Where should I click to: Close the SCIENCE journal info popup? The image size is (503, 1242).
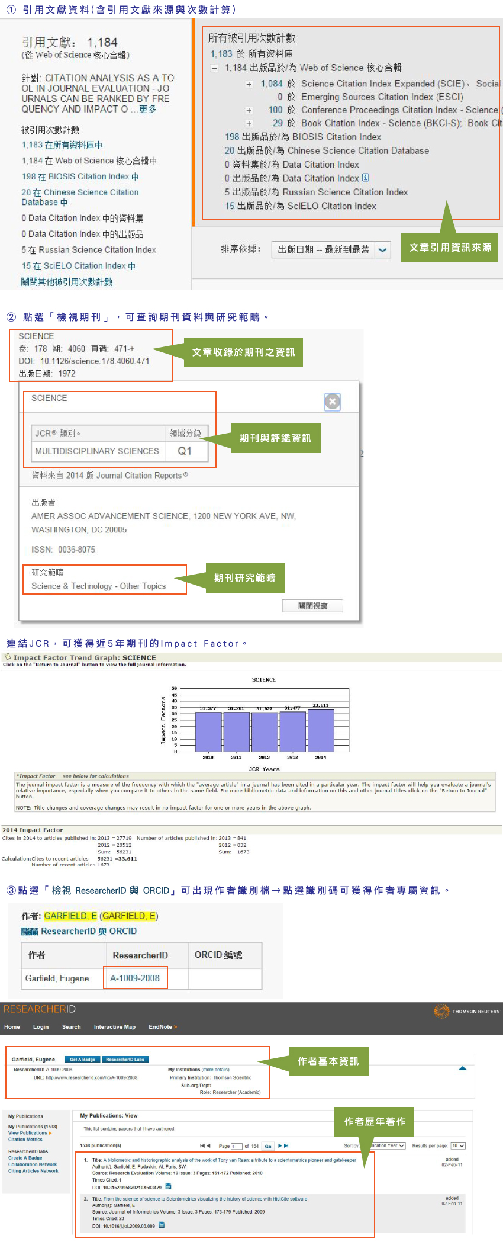coord(333,402)
